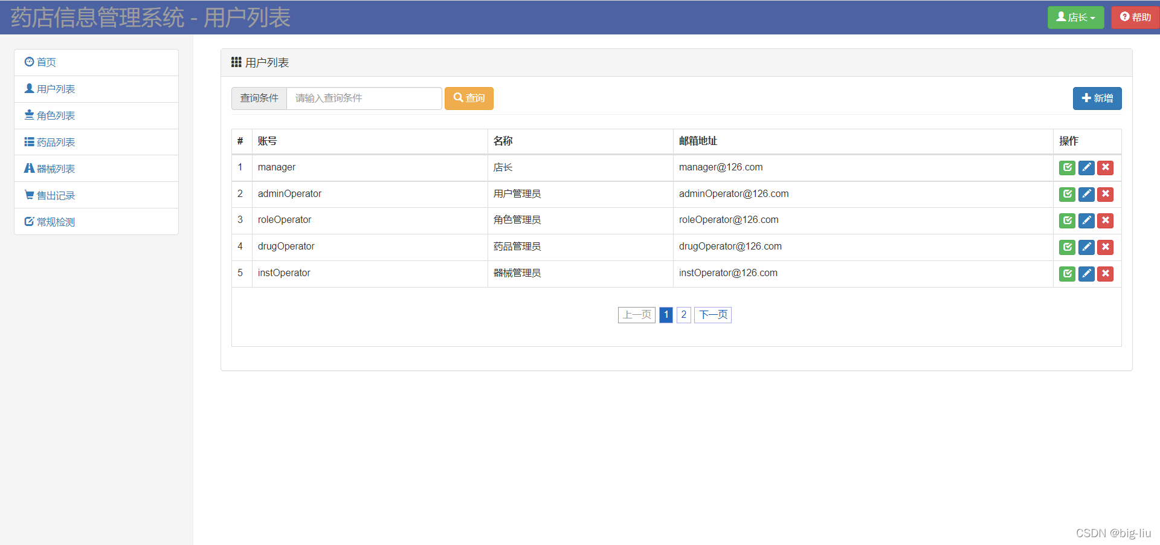Click the red 帮助 help button
Image resolution: width=1160 pixels, height=545 pixels.
pos(1135,18)
